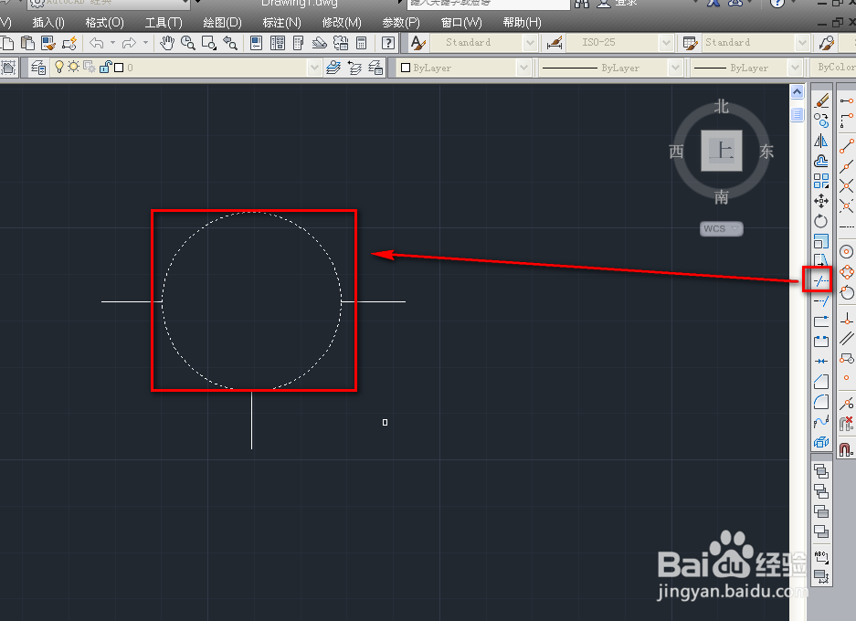The image size is (856, 621).
Task: Click the Help question mark toolbar icon
Action: click(388, 43)
